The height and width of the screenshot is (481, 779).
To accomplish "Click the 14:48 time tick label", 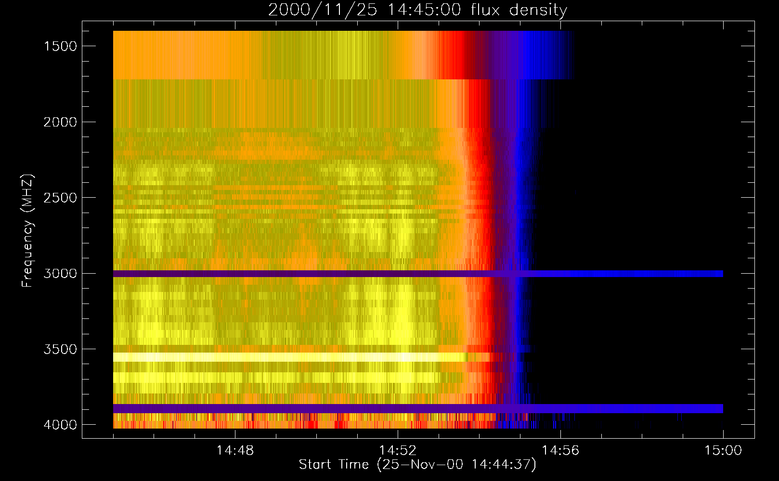I will [x=235, y=451].
